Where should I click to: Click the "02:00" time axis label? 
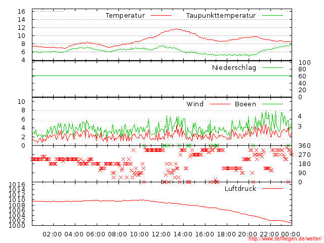52,234
